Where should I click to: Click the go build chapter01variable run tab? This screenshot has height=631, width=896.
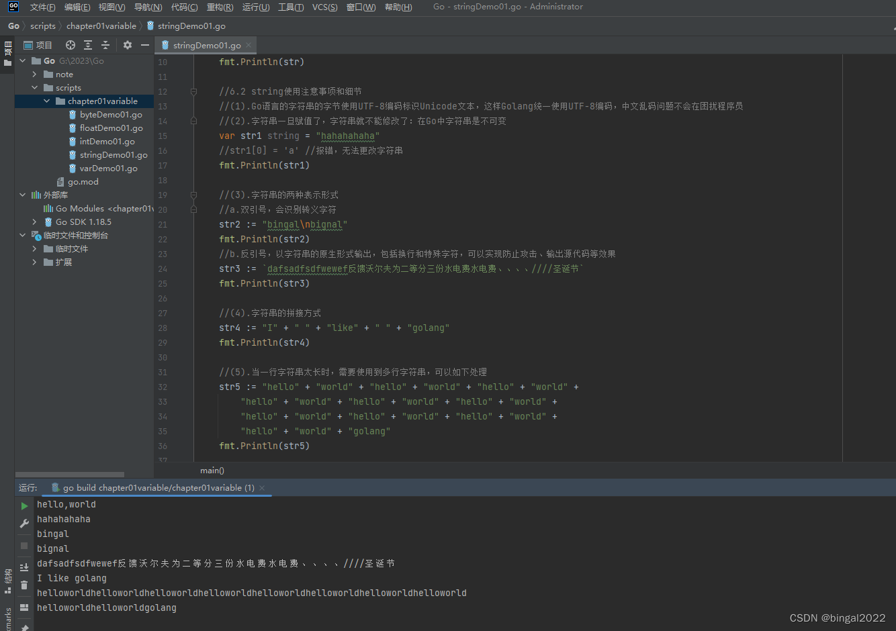159,488
